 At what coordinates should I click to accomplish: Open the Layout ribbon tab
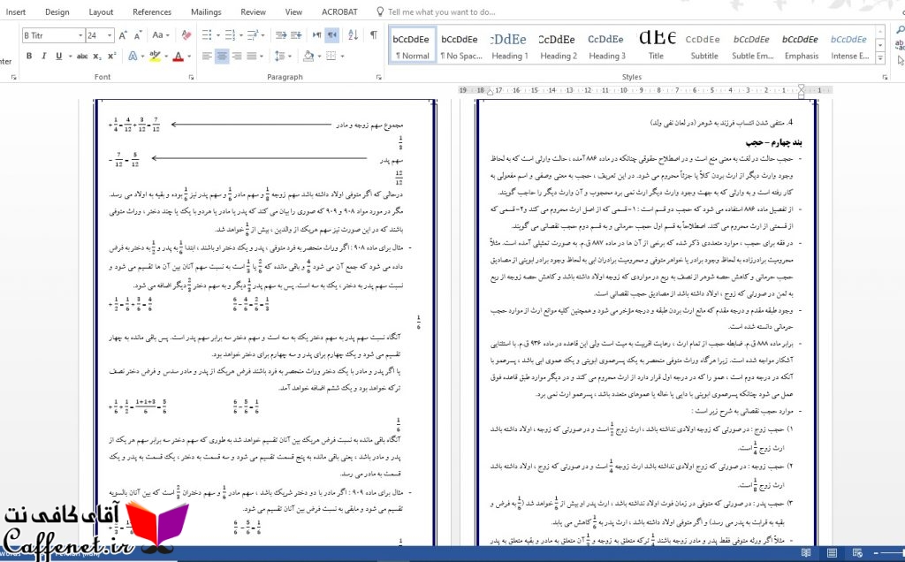tap(101, 11)
